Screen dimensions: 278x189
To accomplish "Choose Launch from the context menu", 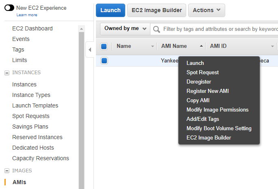I will point(195,63).
